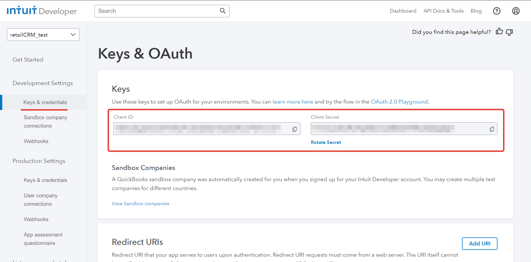Click the Keys & OAuth page heading
This screenshot has width=531, height=262.
(x=145, y=53)
